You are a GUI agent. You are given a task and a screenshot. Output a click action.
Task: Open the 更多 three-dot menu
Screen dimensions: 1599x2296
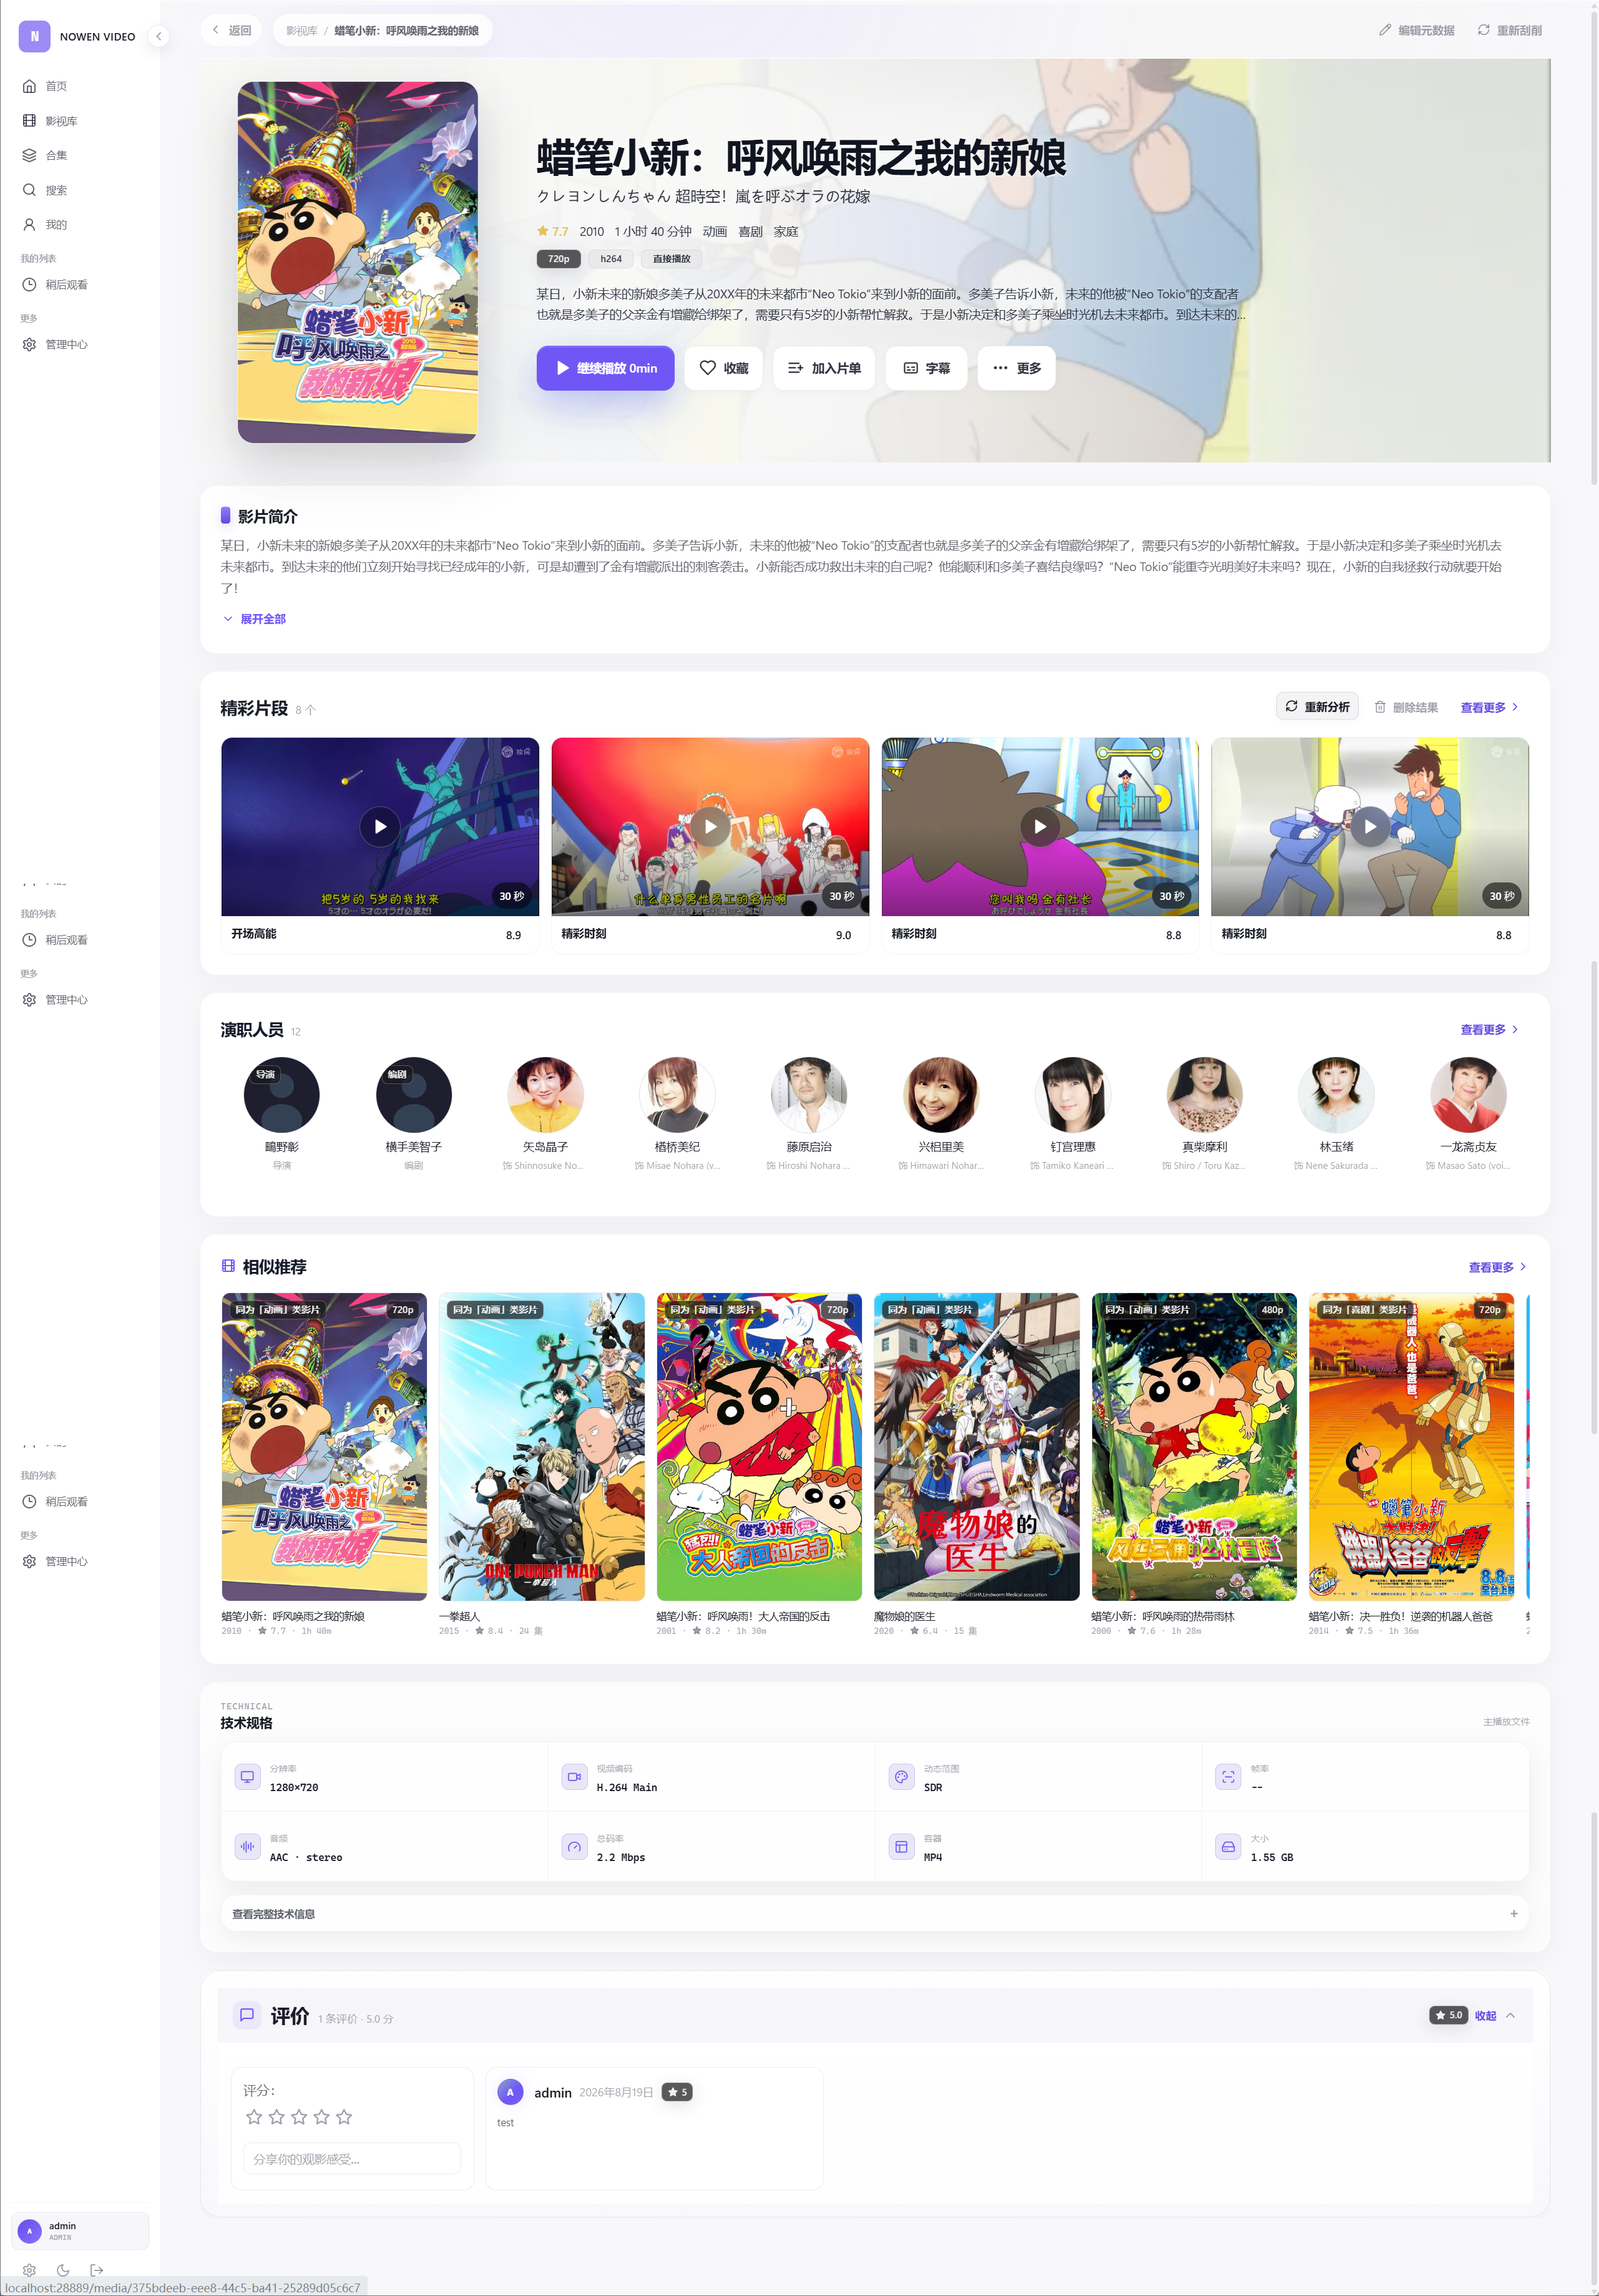coord(1016,368)
